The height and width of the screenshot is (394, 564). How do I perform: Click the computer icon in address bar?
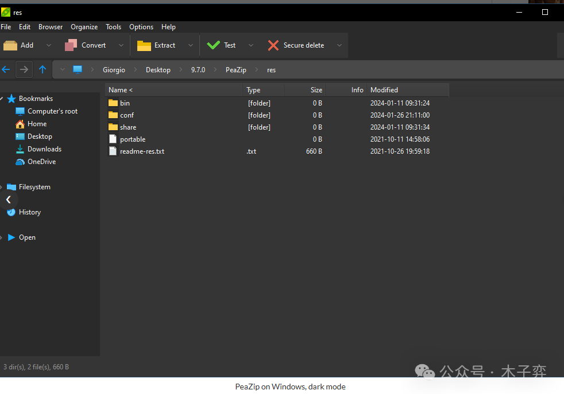click(x=78, y=70)
